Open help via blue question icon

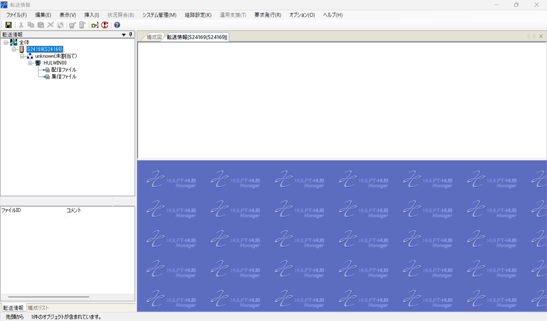click(x=117, y=25)
